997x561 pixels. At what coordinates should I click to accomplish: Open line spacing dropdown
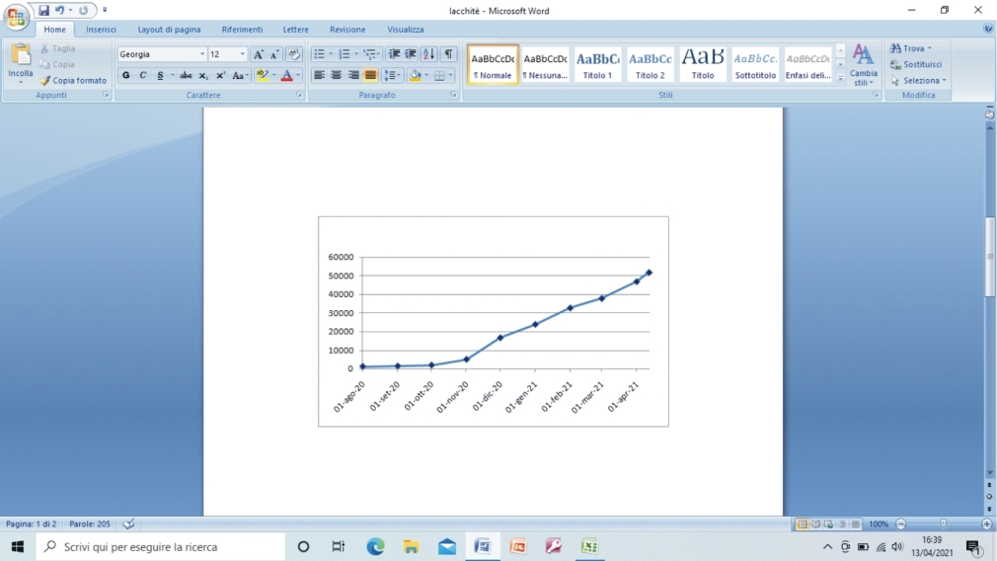coord(392,76)
